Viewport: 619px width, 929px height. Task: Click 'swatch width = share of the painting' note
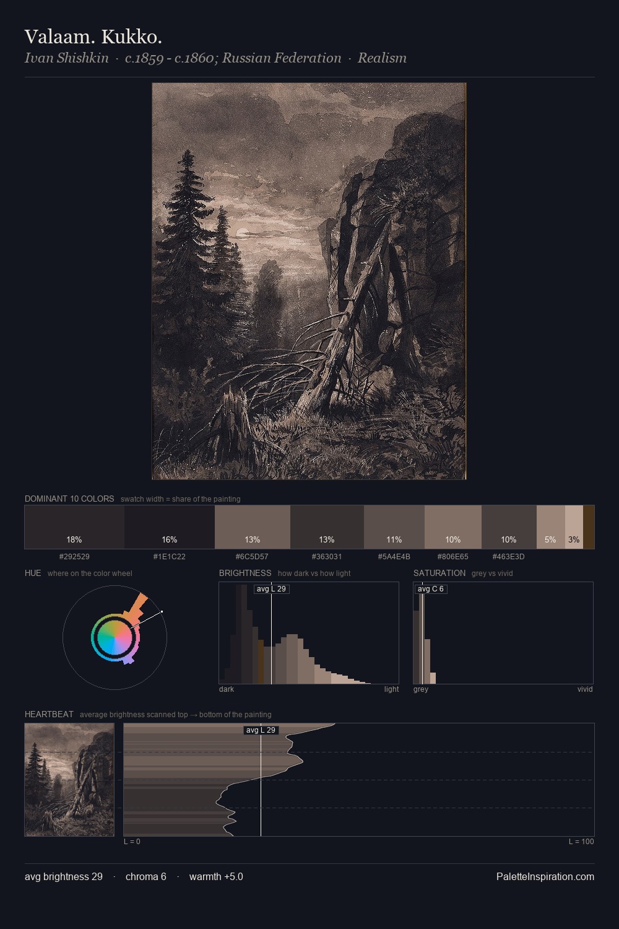tap(181, 499)
